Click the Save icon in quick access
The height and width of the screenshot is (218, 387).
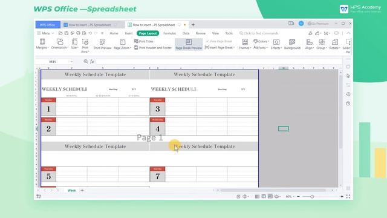coord(67,33)
